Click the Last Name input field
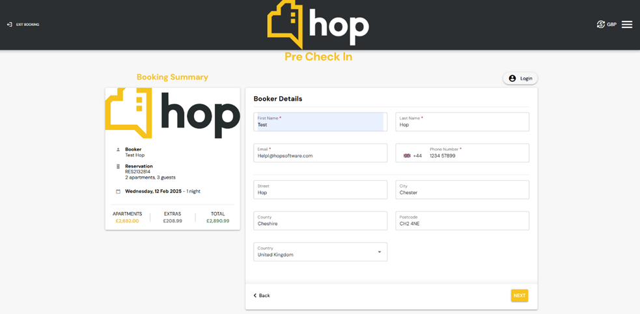640x314 pixels. pos(462,122)
